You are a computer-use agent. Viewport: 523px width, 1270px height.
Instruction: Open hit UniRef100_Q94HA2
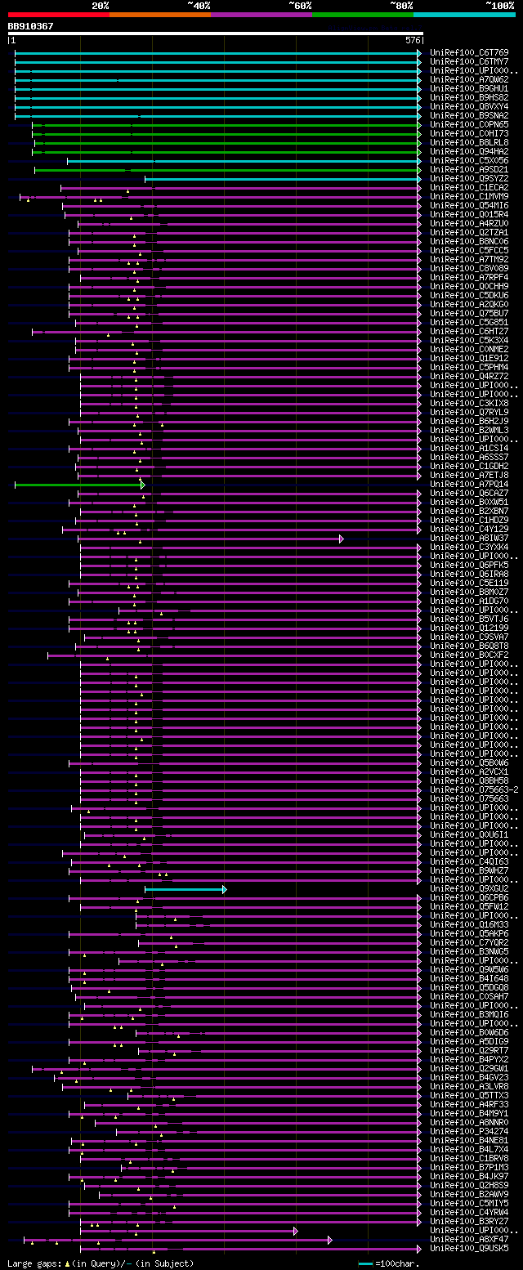[469, 151]
